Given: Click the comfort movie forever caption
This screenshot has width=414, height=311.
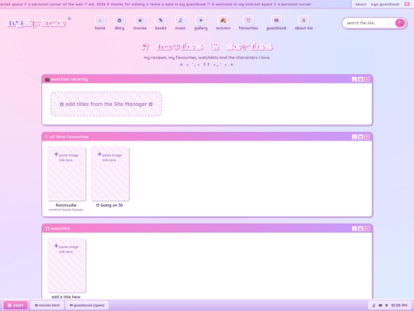Looking at the screenshot, I should pyautogui.click(x=66, y=210).
